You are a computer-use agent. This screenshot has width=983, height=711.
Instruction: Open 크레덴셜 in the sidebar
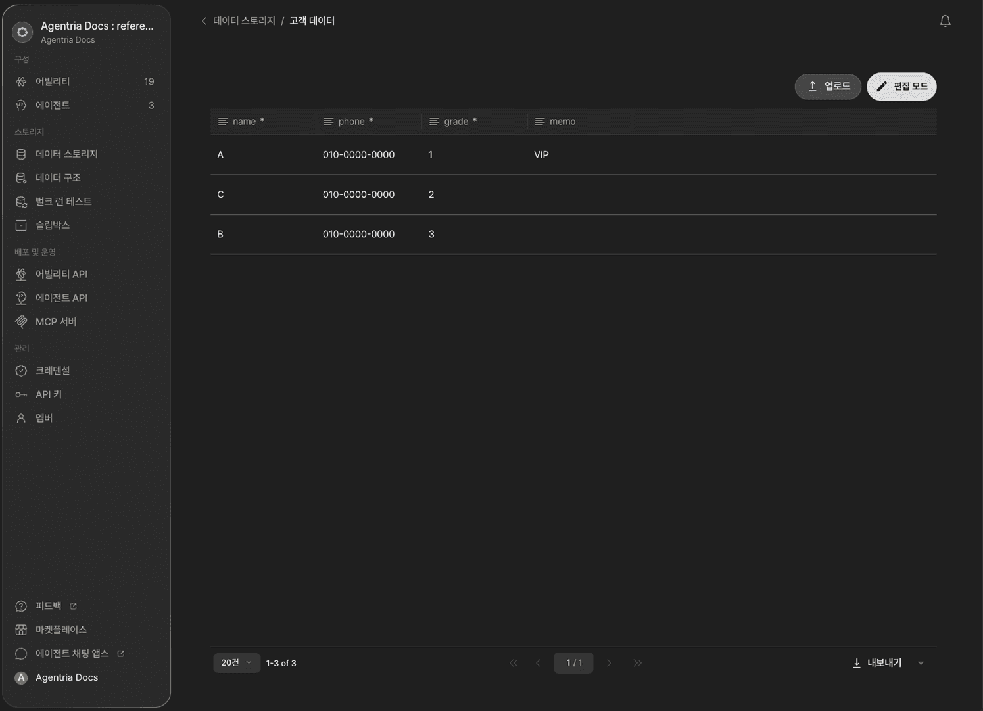[x=85, y=371]
